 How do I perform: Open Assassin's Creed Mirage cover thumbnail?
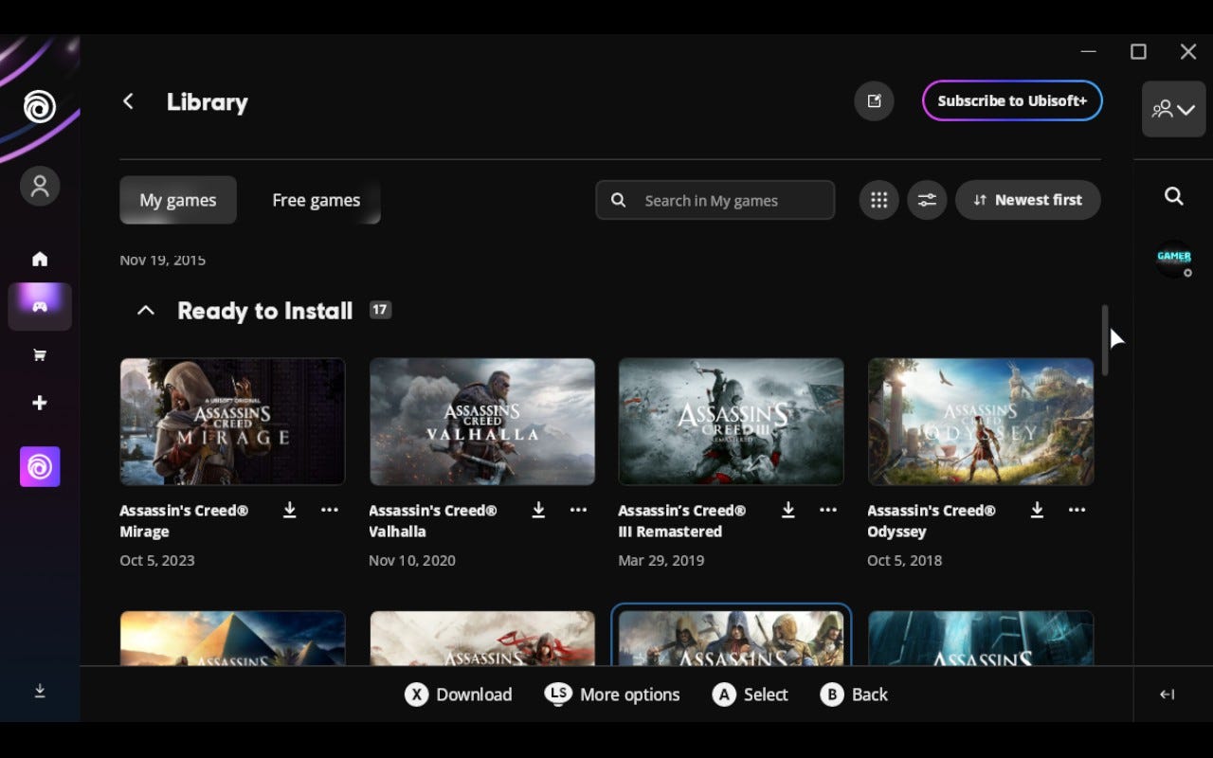pos(232,422)
